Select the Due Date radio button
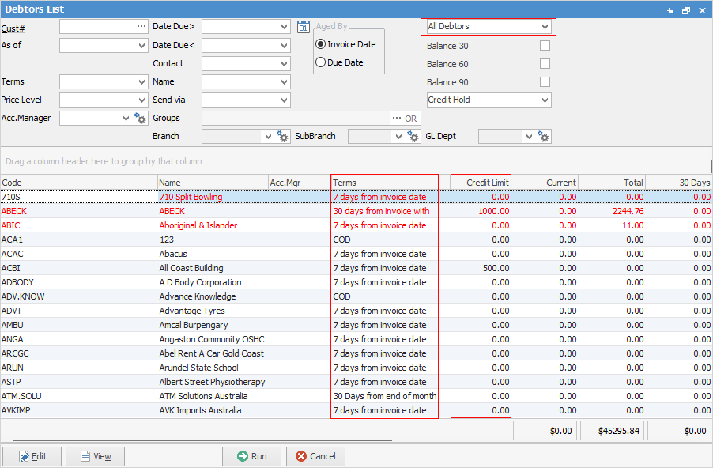 (x=321, y=62)
